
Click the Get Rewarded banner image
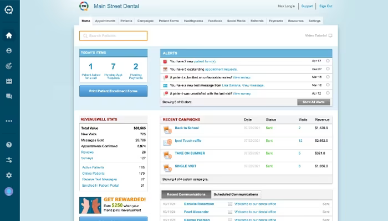point(90,205)
